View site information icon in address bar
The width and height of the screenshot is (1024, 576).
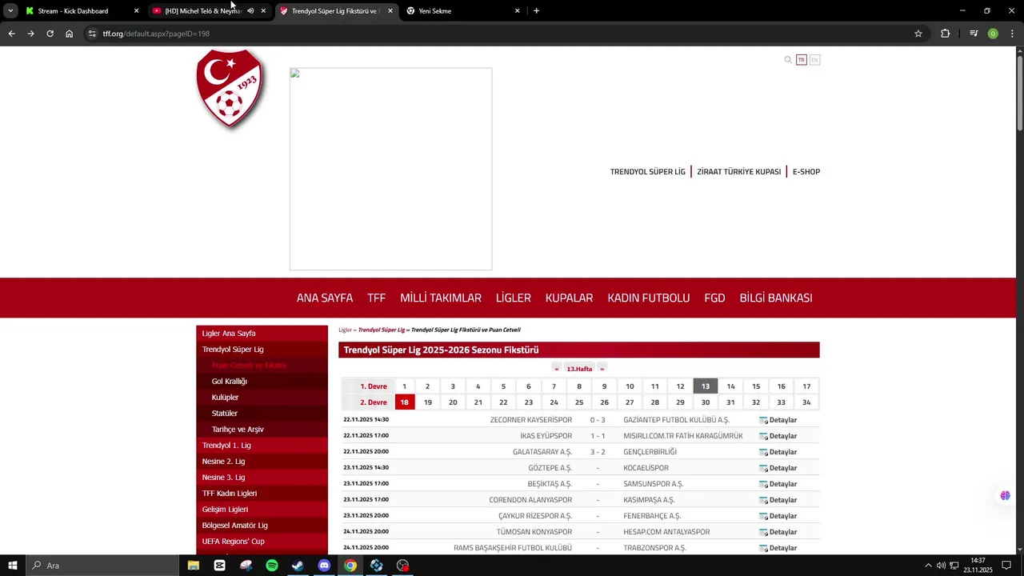(x=92, y=34)
